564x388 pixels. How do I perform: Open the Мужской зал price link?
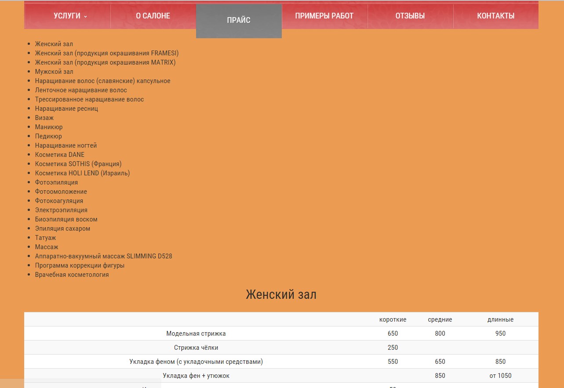(x=54, y=72)
